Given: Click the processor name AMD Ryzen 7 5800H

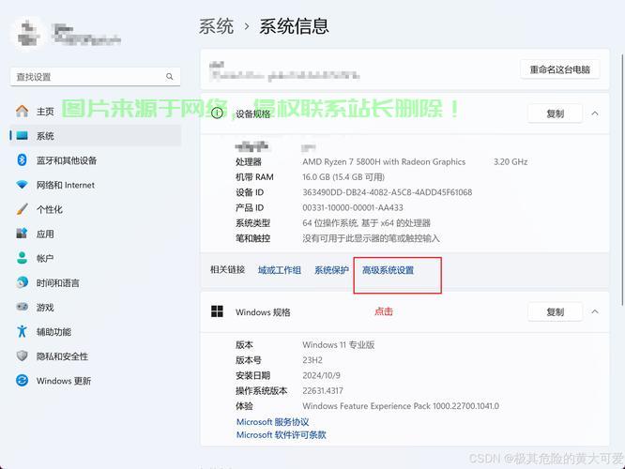Looking at the screenshot, I should [384, 161].
